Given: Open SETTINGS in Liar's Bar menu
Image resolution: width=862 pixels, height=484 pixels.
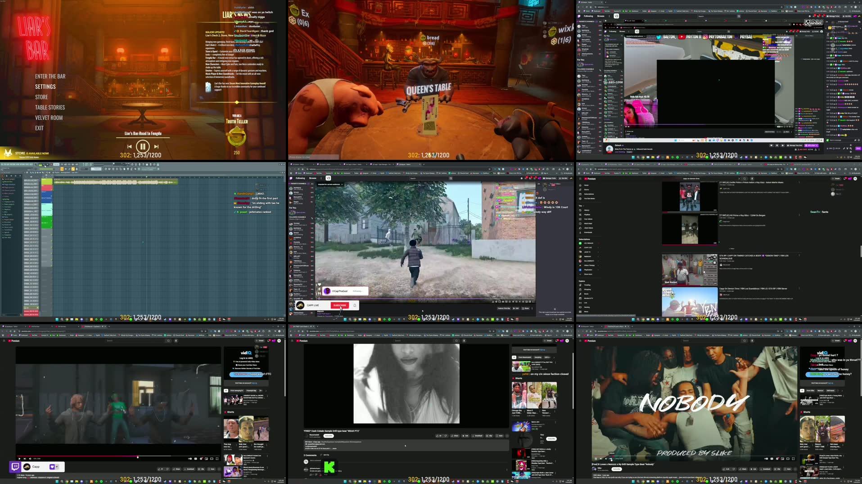Looking at the screenshot, I should click(45, 86).
